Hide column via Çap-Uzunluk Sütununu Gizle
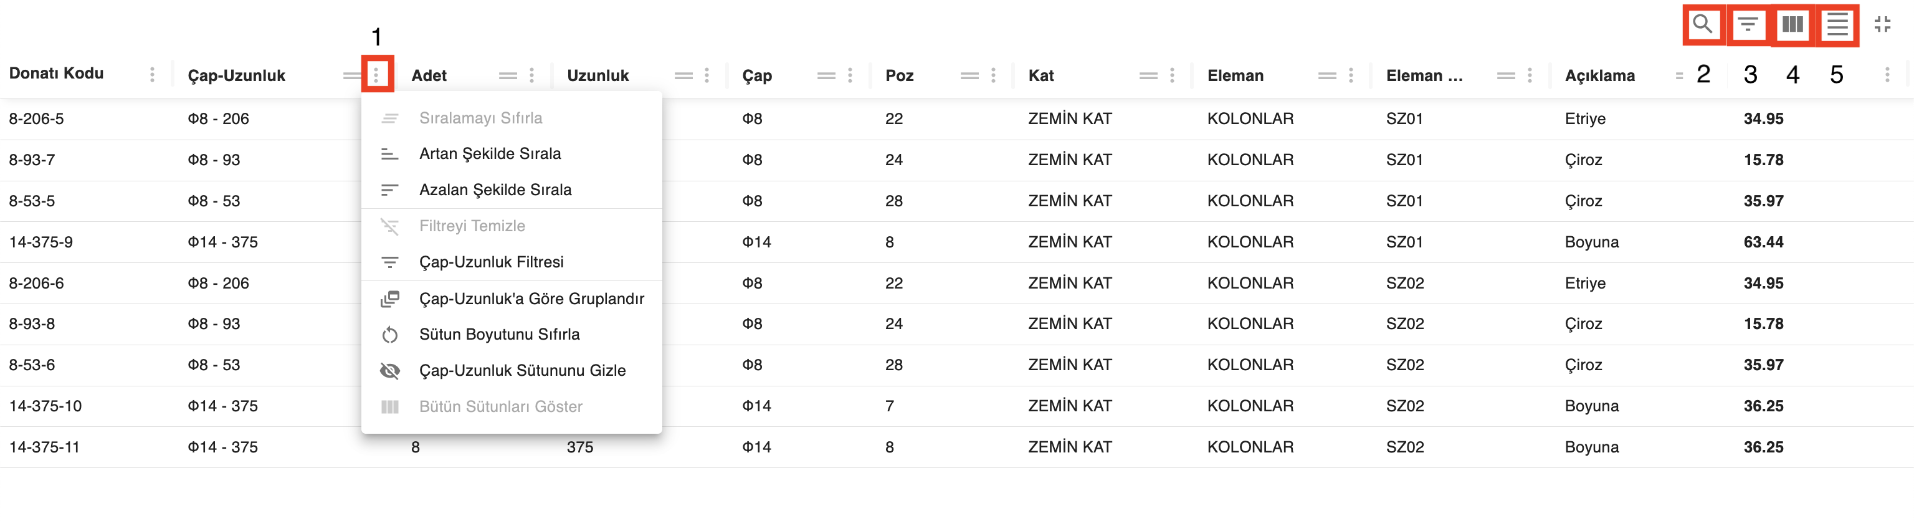 point(521,370)
